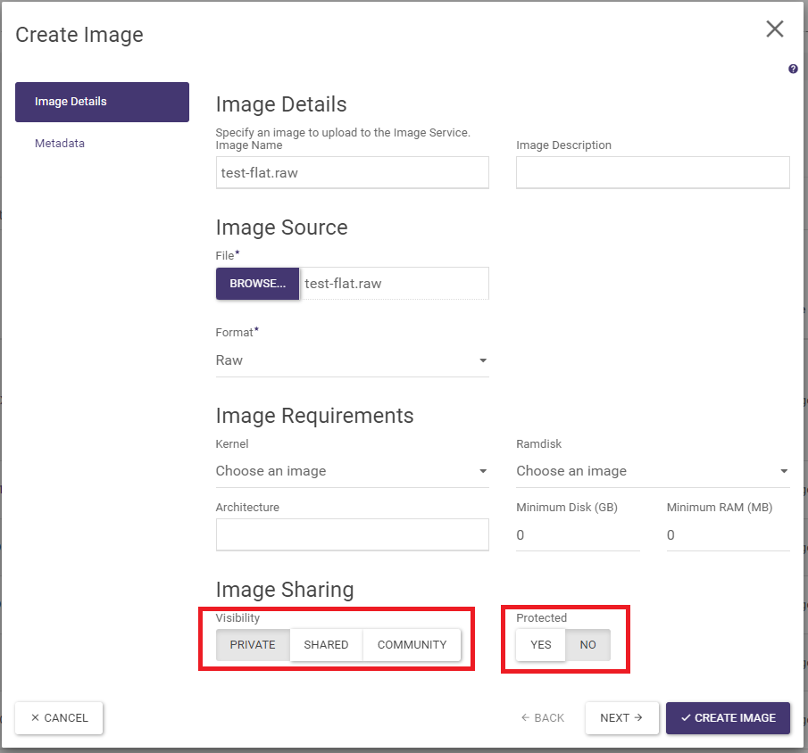Click the help question mark icon

click(x=793, y=69)
